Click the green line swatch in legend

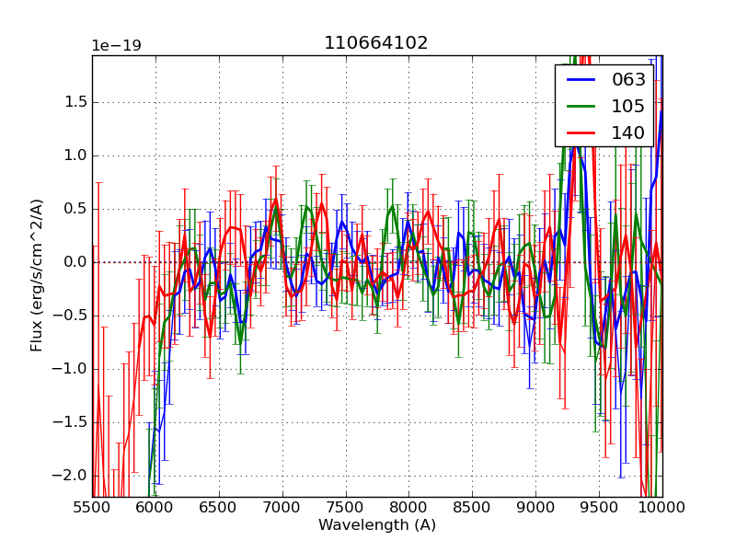pyautogui.click(x=580, y=107)
